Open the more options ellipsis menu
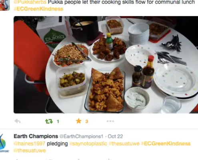This screenshot has height=160, width=198. click(110, 121)
